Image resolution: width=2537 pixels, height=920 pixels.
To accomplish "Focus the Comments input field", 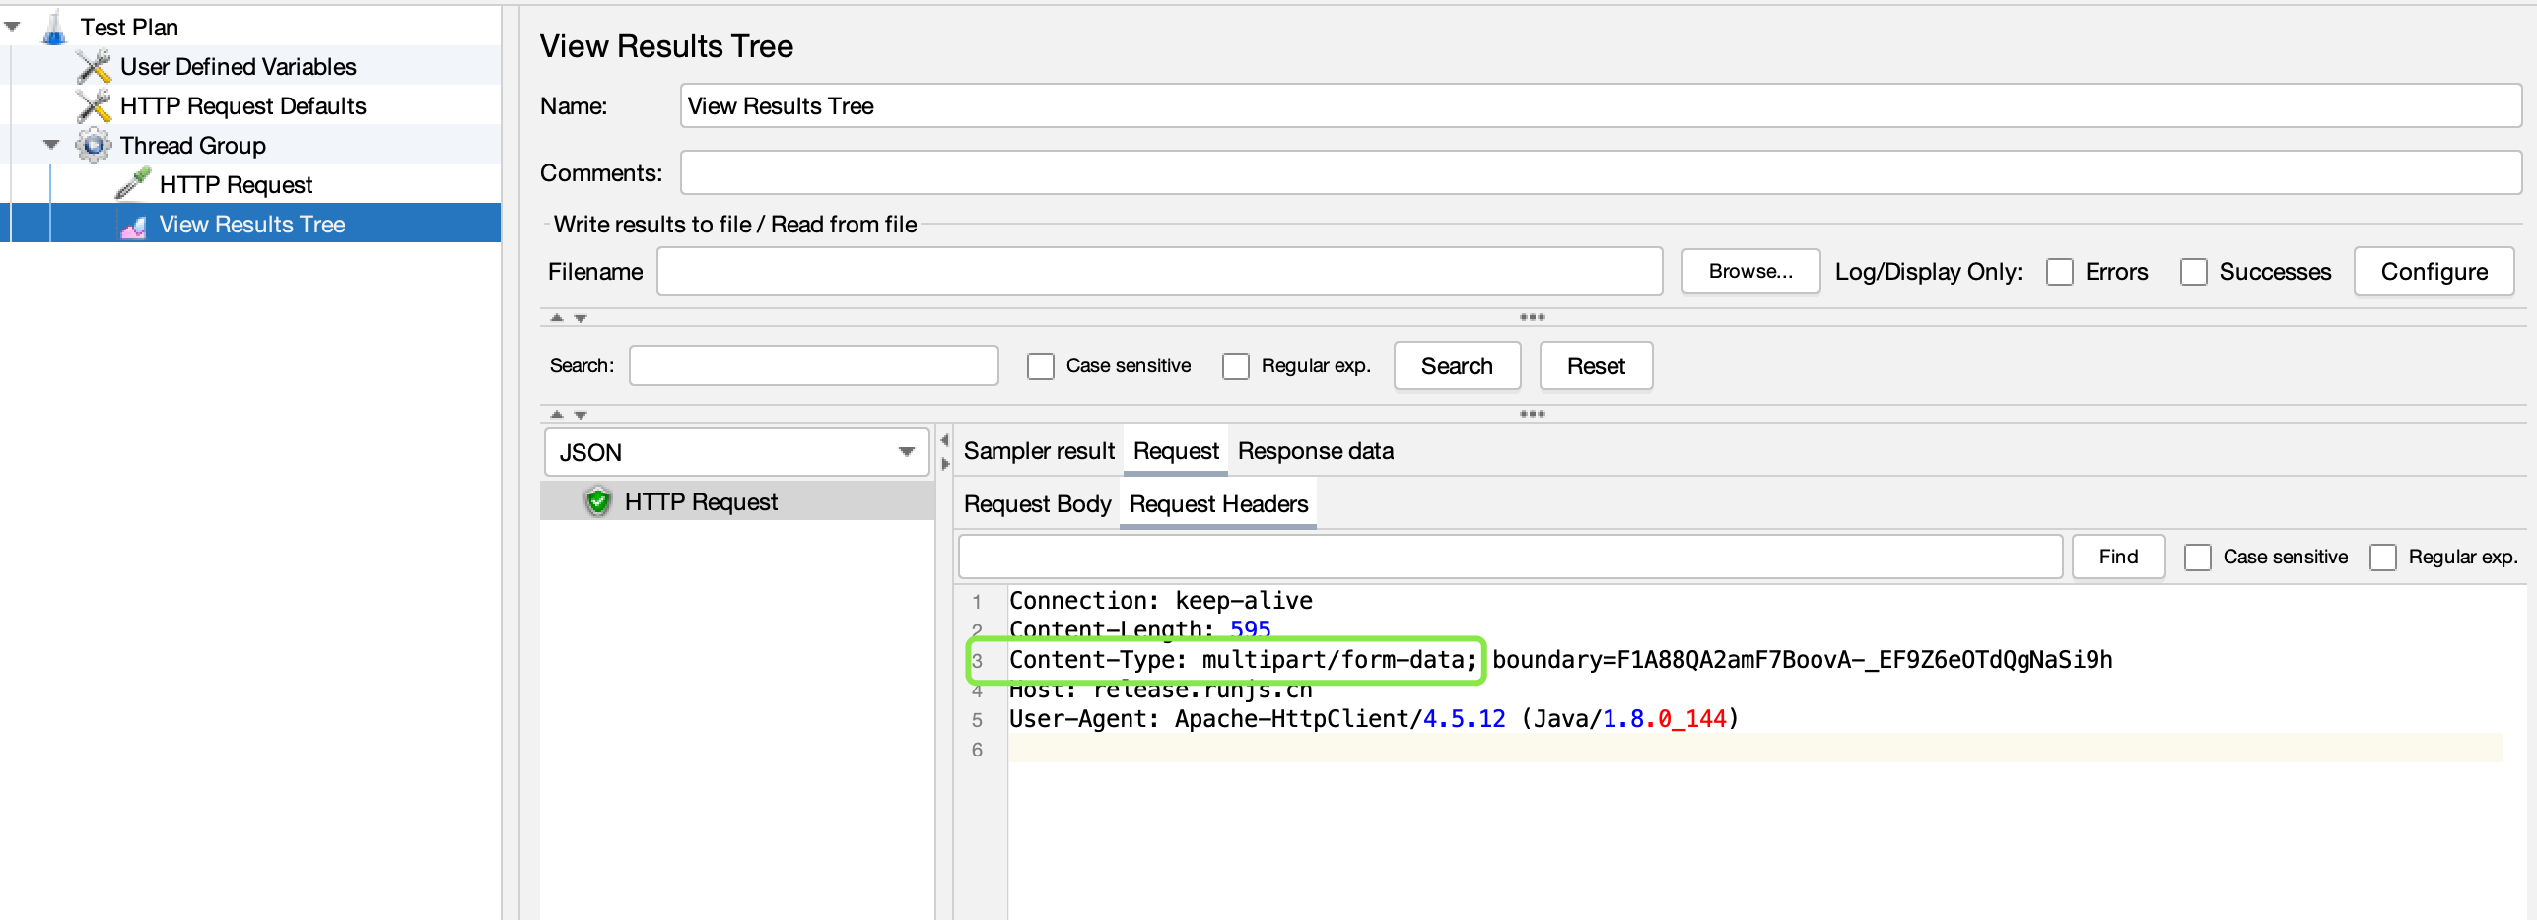I will (x=1601, y=172).
